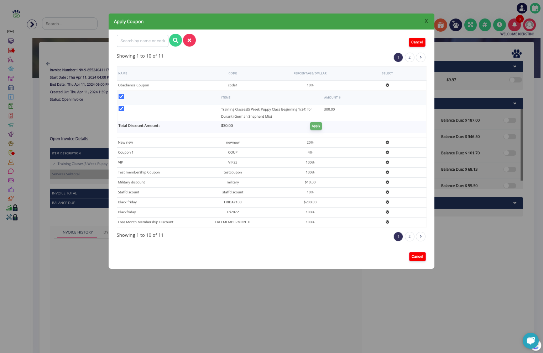This screenshot has height=353, width=543.
Task: Expand the VIP coupon row
Action: tap(387, 162)
